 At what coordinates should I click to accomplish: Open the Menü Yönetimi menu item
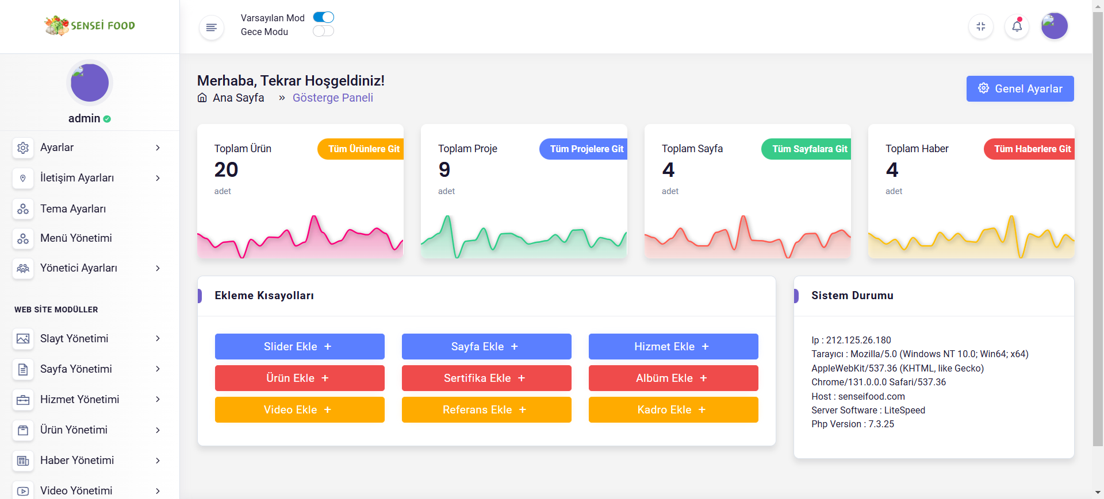pyautogui.click(x=76, y=238)
